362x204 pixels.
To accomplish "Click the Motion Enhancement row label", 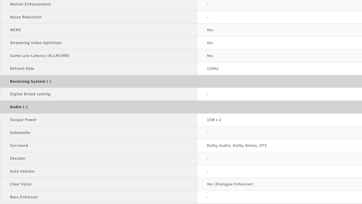I will click(x=30, y=4).
